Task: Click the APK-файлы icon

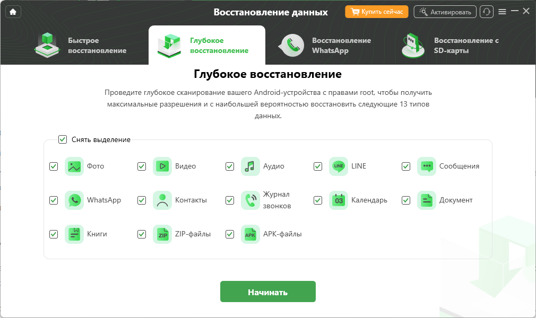Action: point(250,234)
